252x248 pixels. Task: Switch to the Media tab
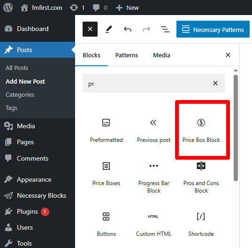click(161, 55)
